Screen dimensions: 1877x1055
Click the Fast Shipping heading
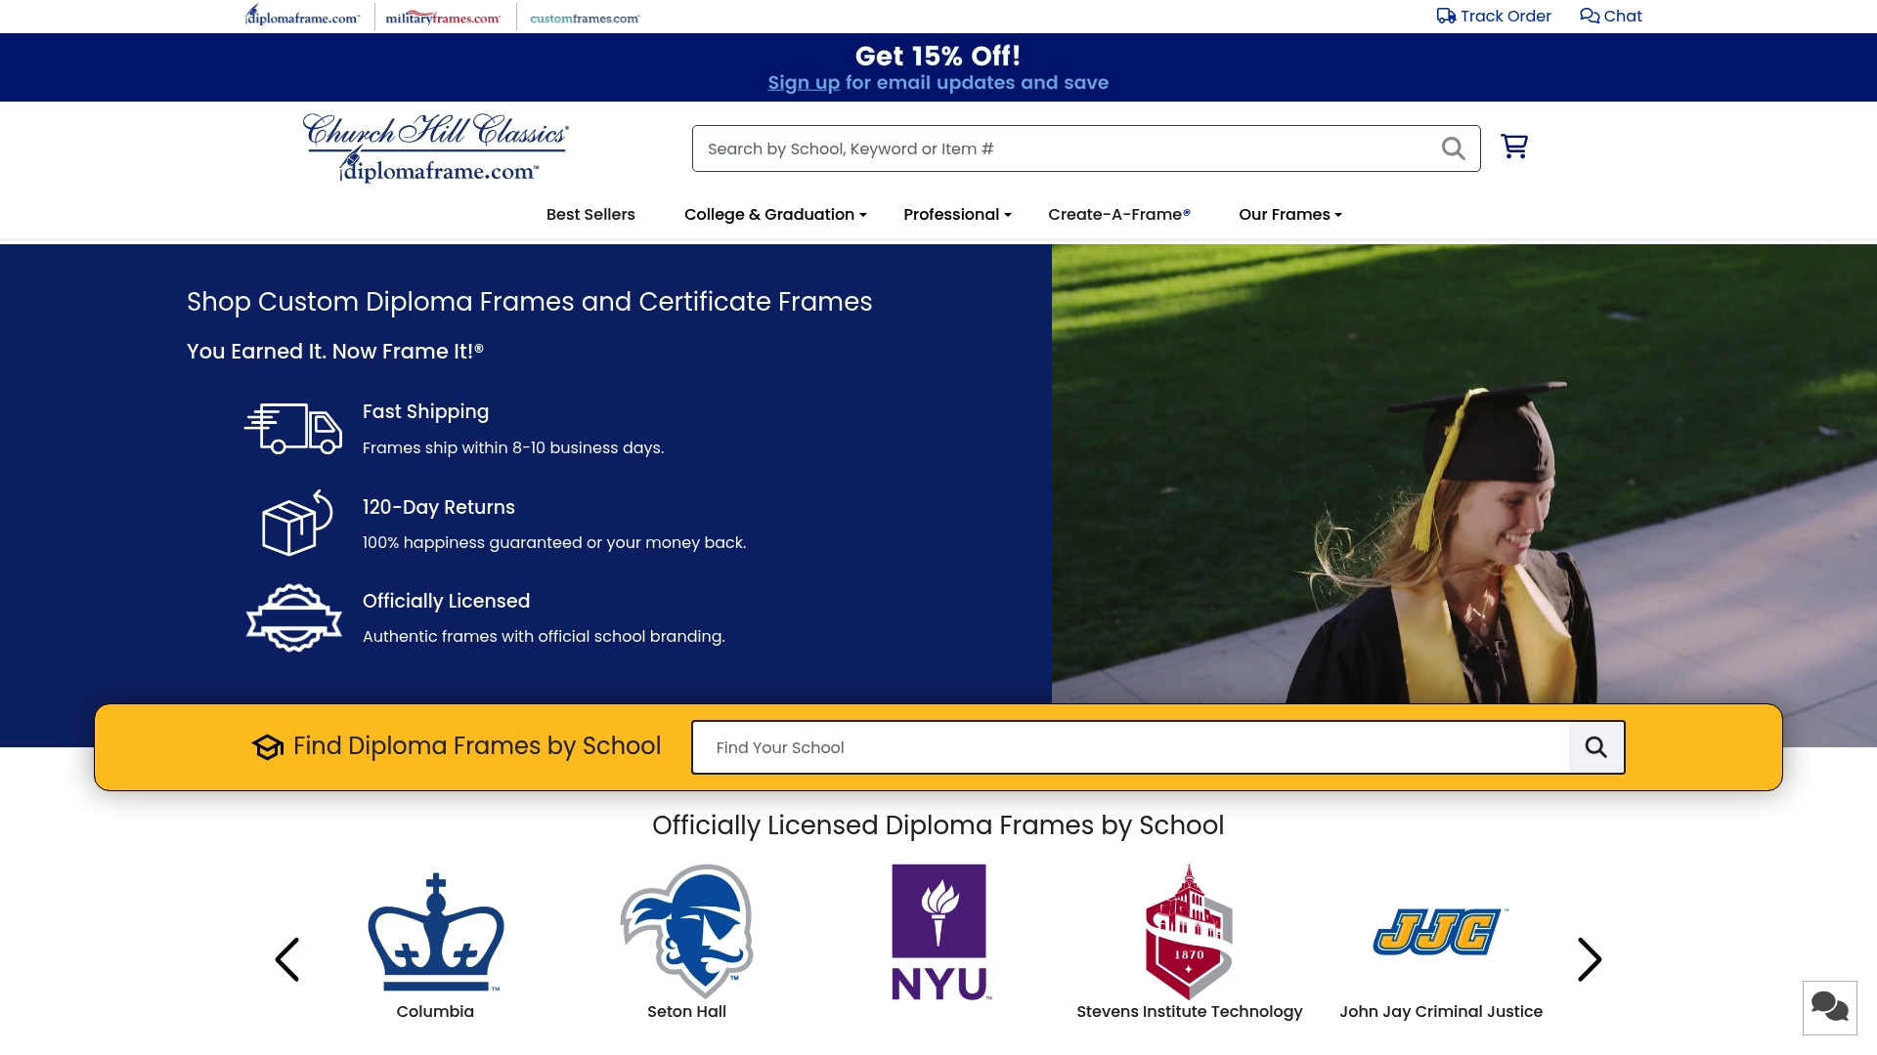click(425, 411)
